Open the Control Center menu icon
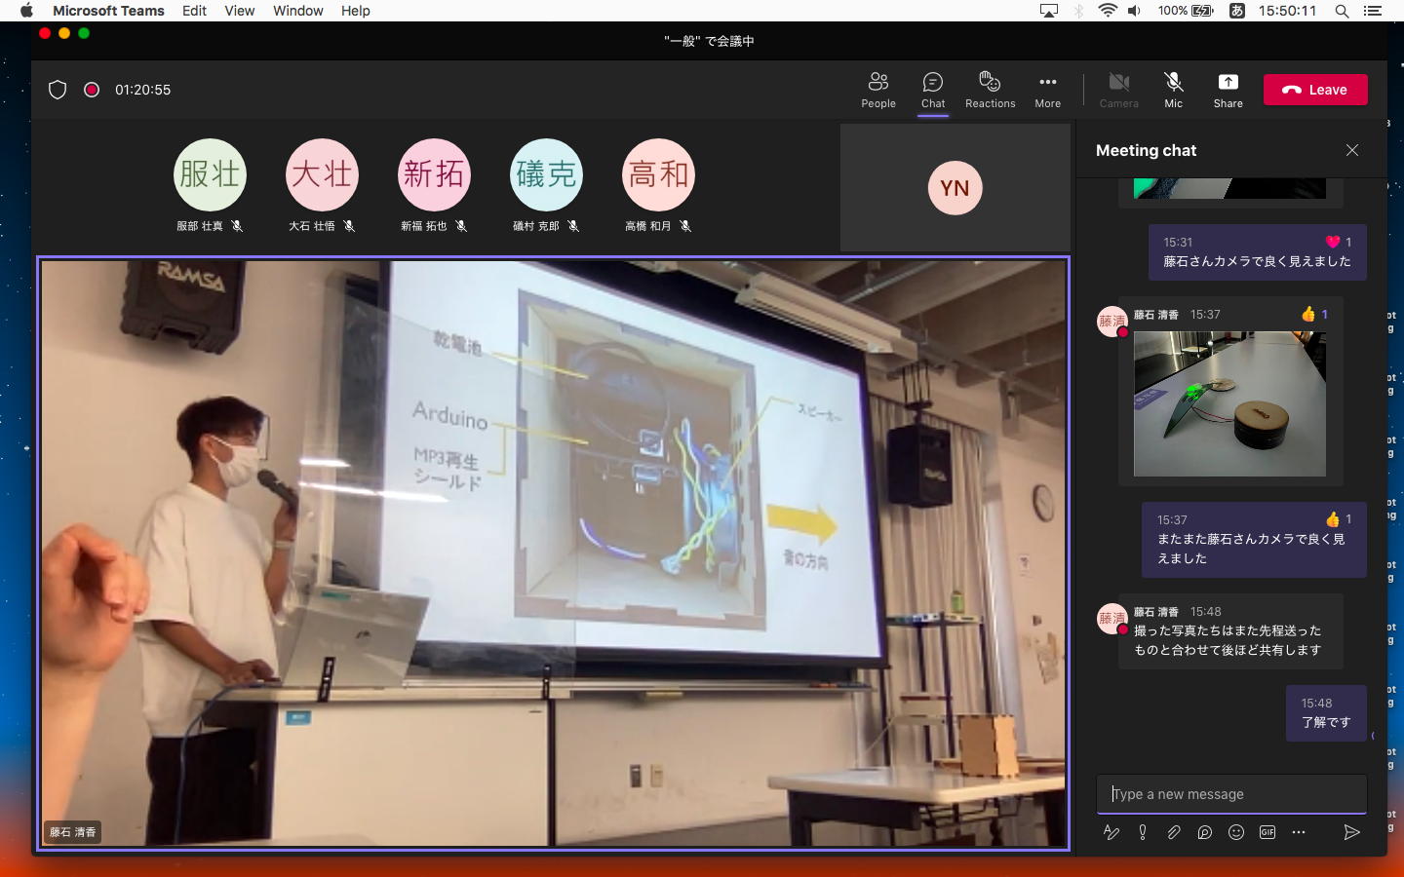 (x=1373, y=11)
